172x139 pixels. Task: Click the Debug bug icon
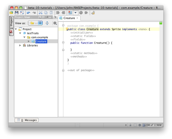coord(86,13)
